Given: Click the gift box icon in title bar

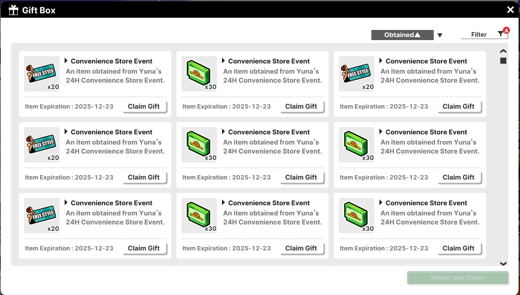Looking at the screenshot, I should [x=14, y=10].
